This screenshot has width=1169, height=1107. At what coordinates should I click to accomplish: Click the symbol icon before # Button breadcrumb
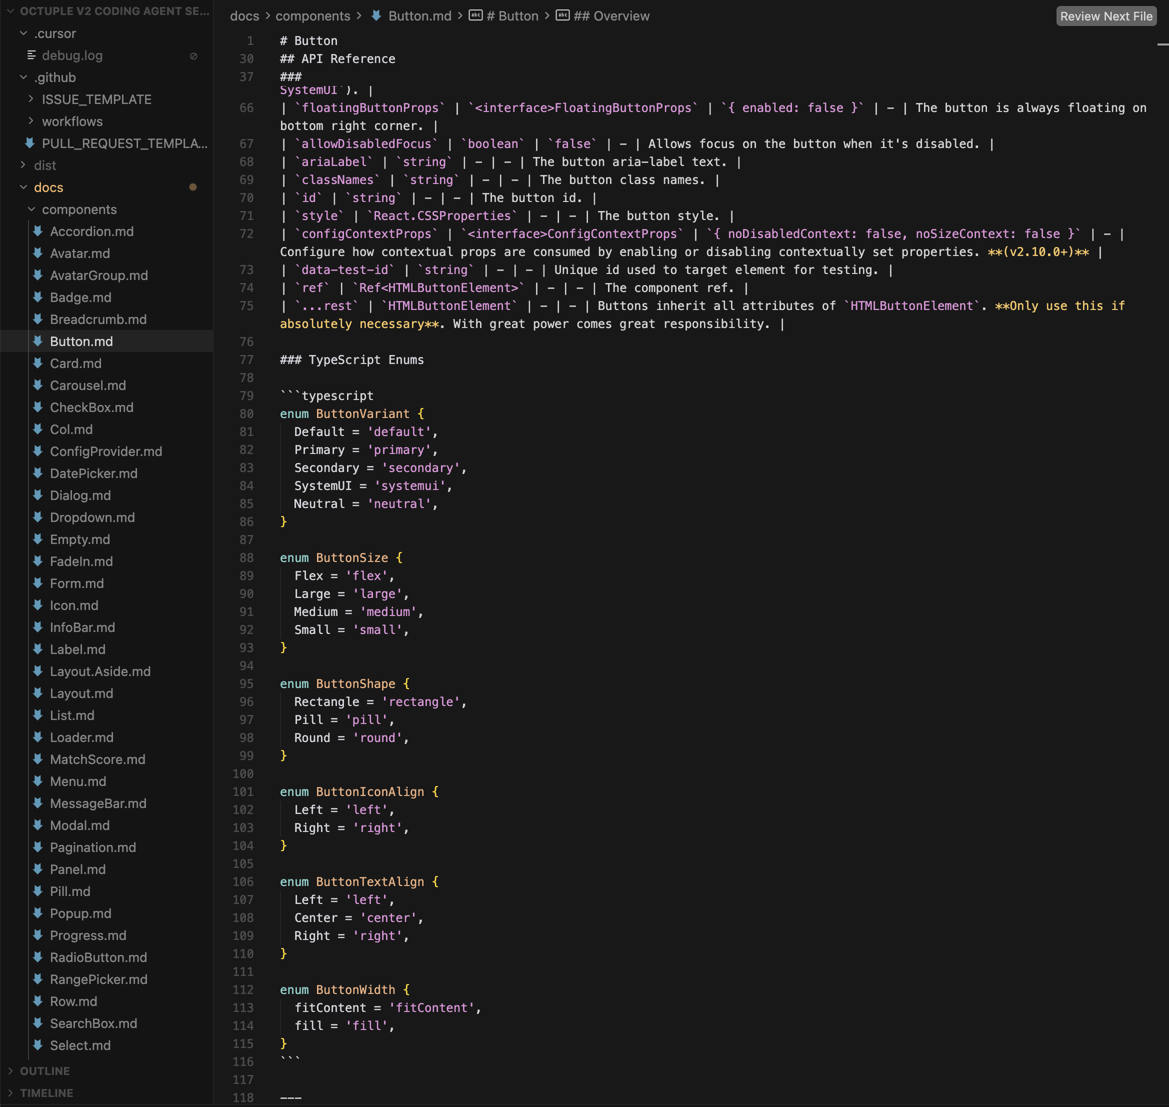click(x=475, y=16)
